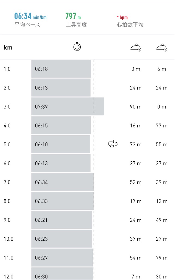This screenshot has width=175, height=280.
Task: Tap the 77 m descent value in km 4.0
Action: (x=162, y=126)
